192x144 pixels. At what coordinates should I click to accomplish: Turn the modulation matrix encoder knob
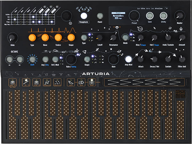(67, 16)
